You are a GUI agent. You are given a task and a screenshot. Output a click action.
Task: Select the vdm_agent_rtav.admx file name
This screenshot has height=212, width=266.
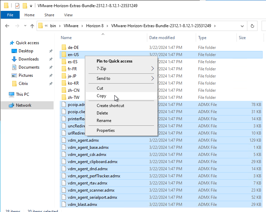click(x=88, y=183)
